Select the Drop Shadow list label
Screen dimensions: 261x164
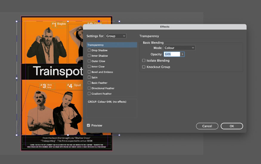tap(99, 50)
